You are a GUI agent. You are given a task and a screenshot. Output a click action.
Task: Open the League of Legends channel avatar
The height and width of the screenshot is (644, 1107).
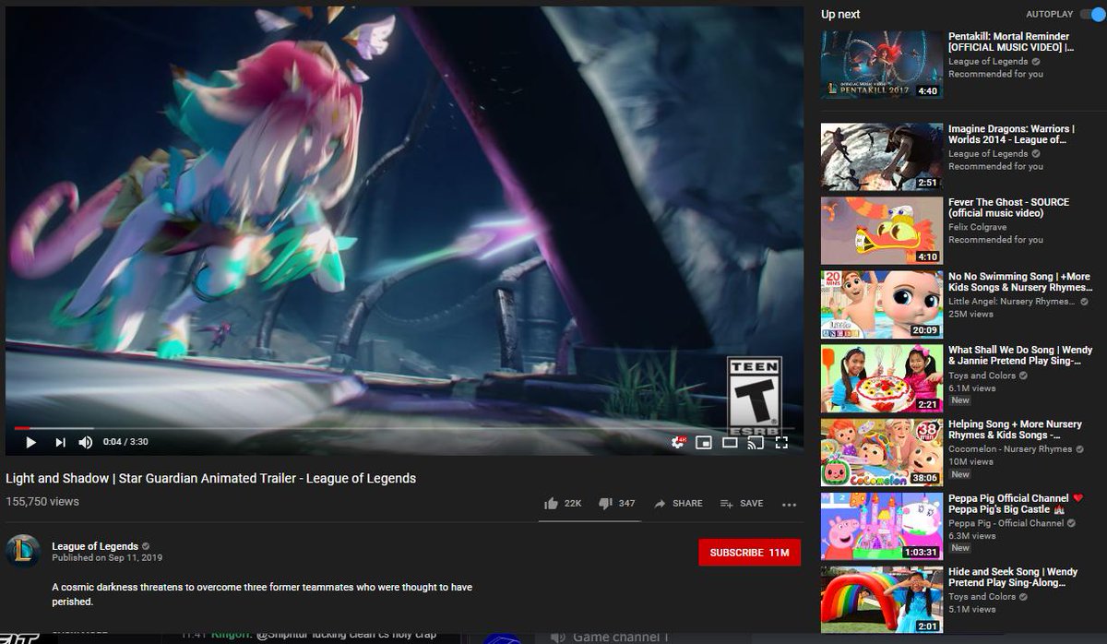pos(23,551)
